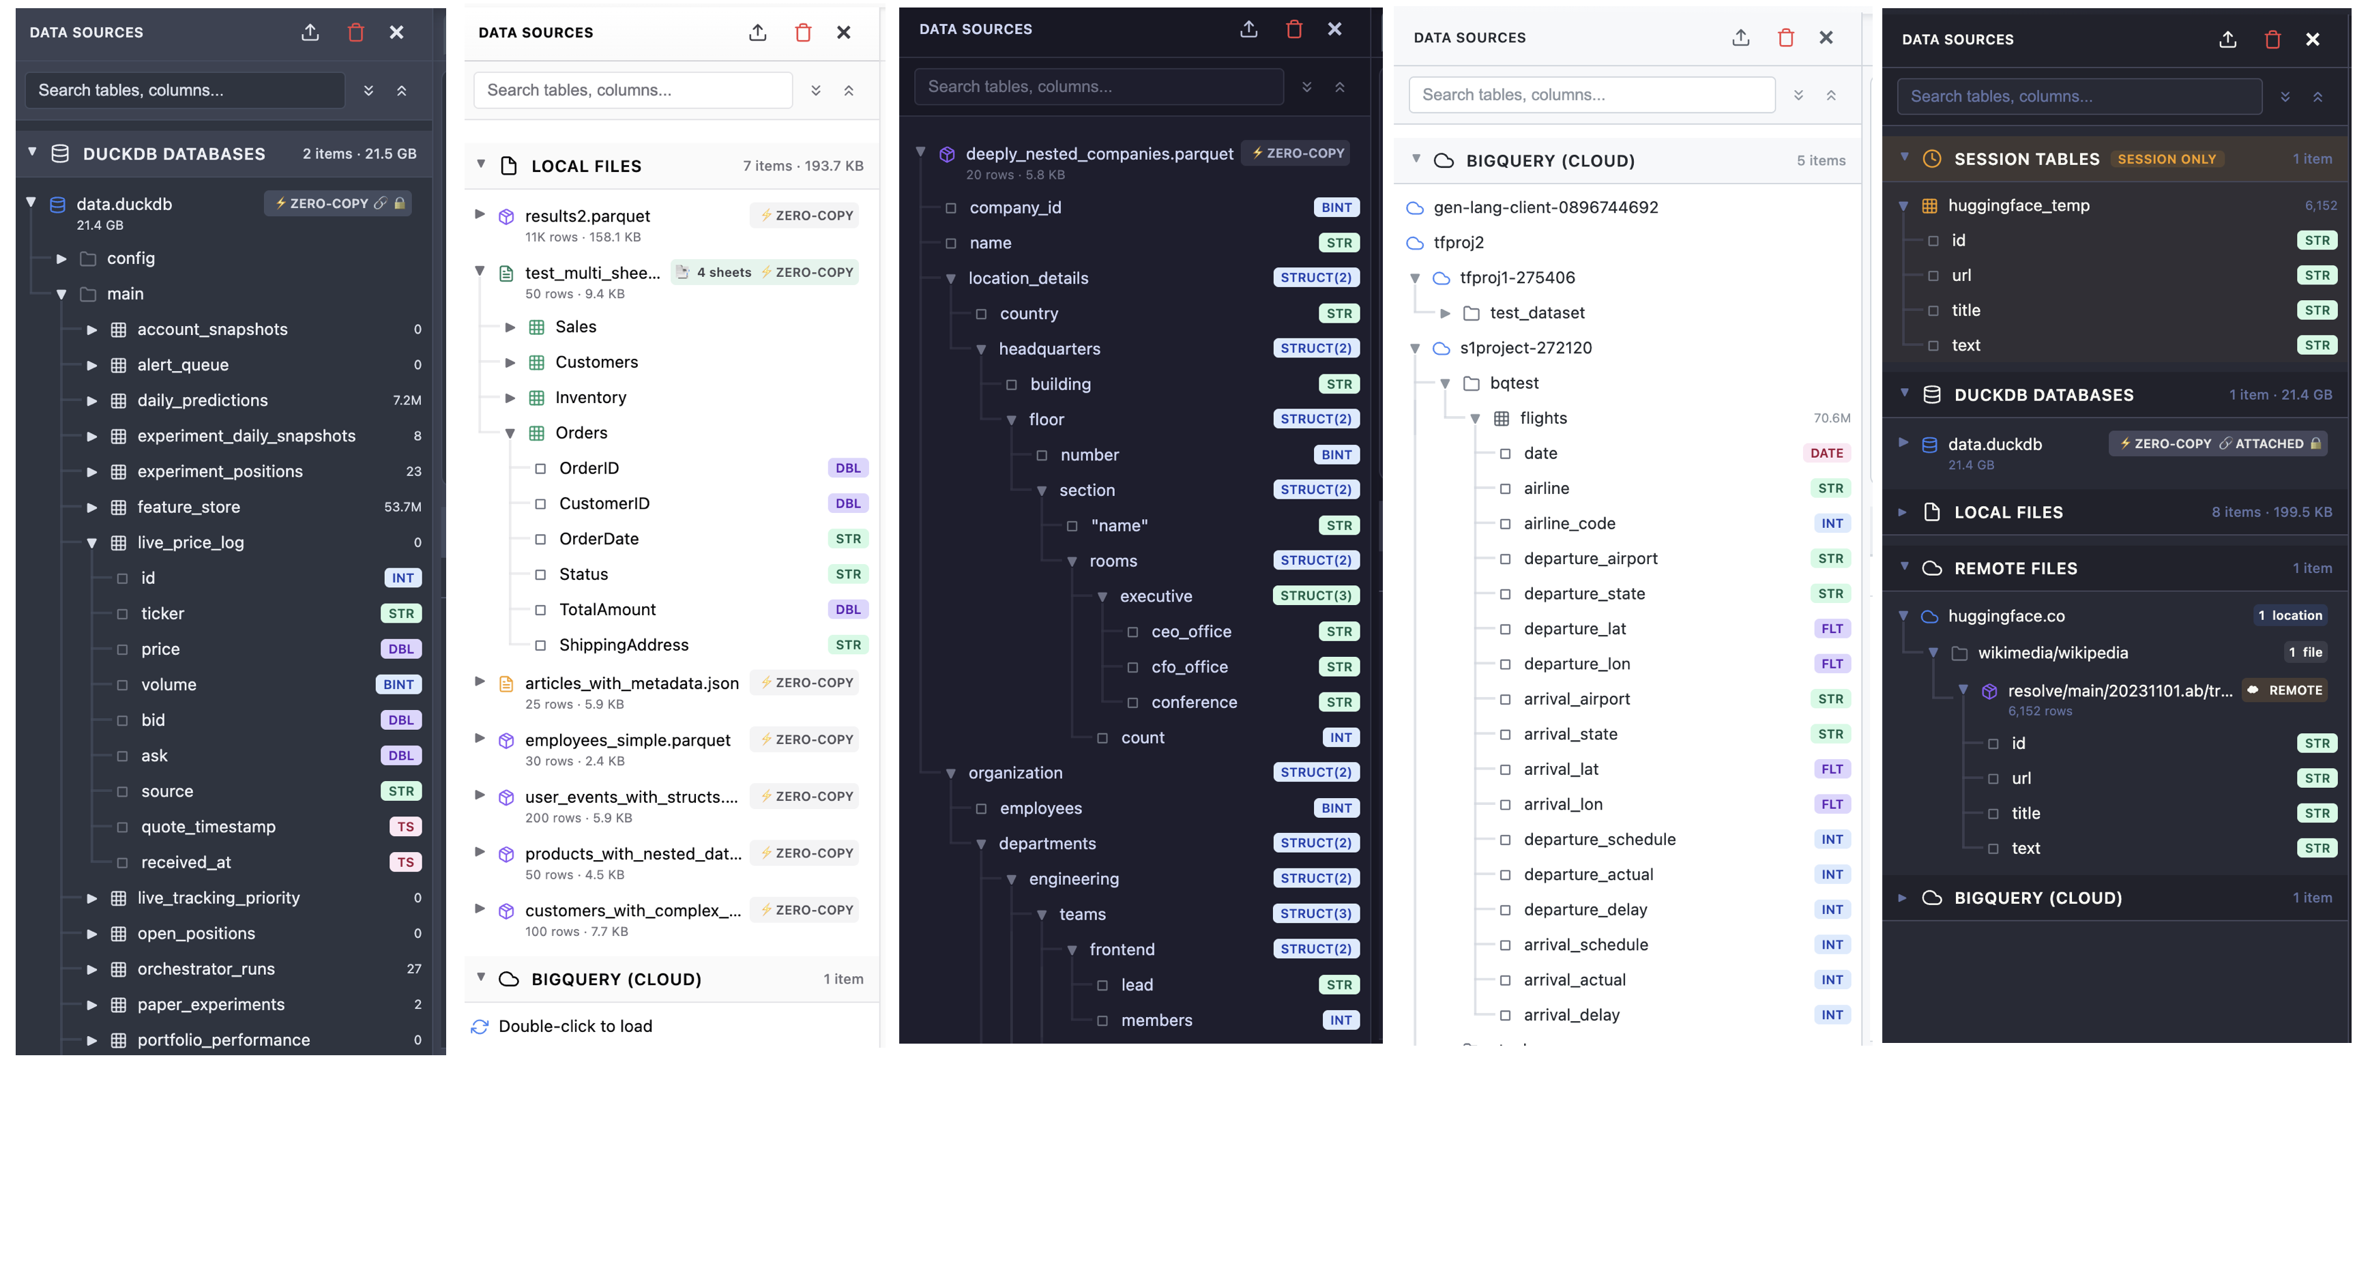Click the export icon in the first Data Sources panel
Viewport: 2355px width, 1266px height.
[x=310, y=32]
